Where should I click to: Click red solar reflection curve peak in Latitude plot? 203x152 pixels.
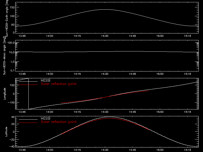[109, 118]
